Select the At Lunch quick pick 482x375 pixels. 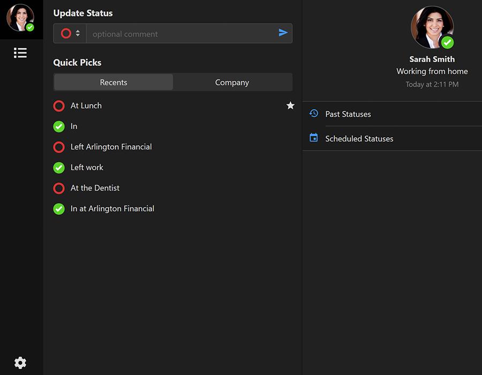86,106
